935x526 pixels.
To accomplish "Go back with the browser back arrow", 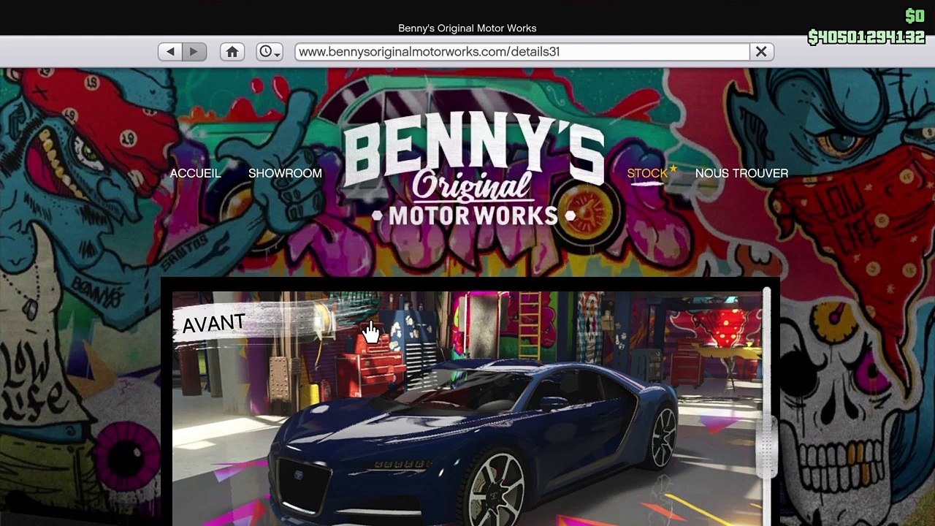I will point(170,52).
